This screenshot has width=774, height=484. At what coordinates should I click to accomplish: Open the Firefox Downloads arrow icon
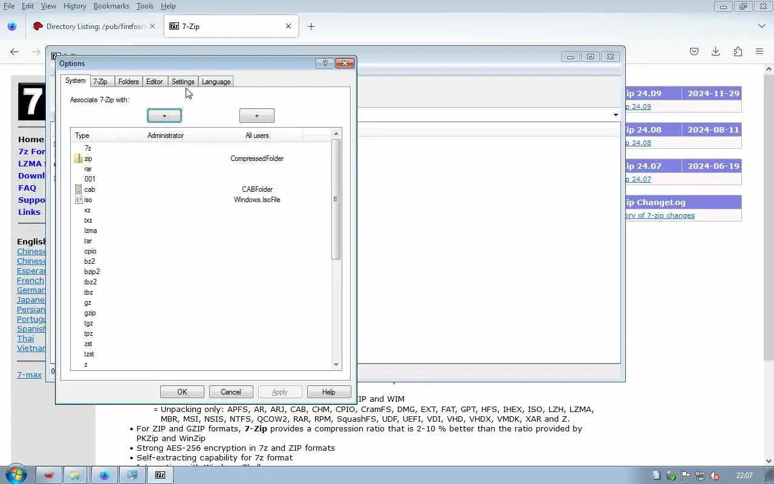(x=715, y=51)
